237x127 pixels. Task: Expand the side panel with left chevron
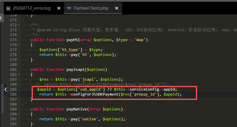click(6, 89)
